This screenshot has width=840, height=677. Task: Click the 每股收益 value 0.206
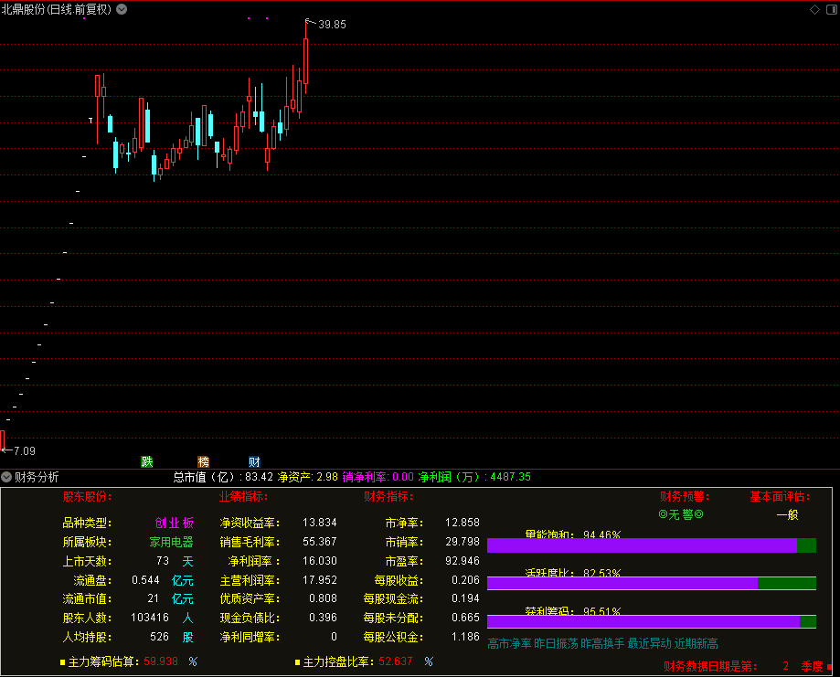pyautogui.click(x=465, y=580)
